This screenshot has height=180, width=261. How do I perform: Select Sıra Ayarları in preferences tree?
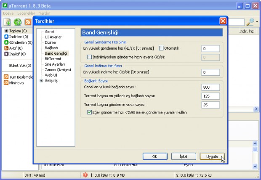pos(55,64)
